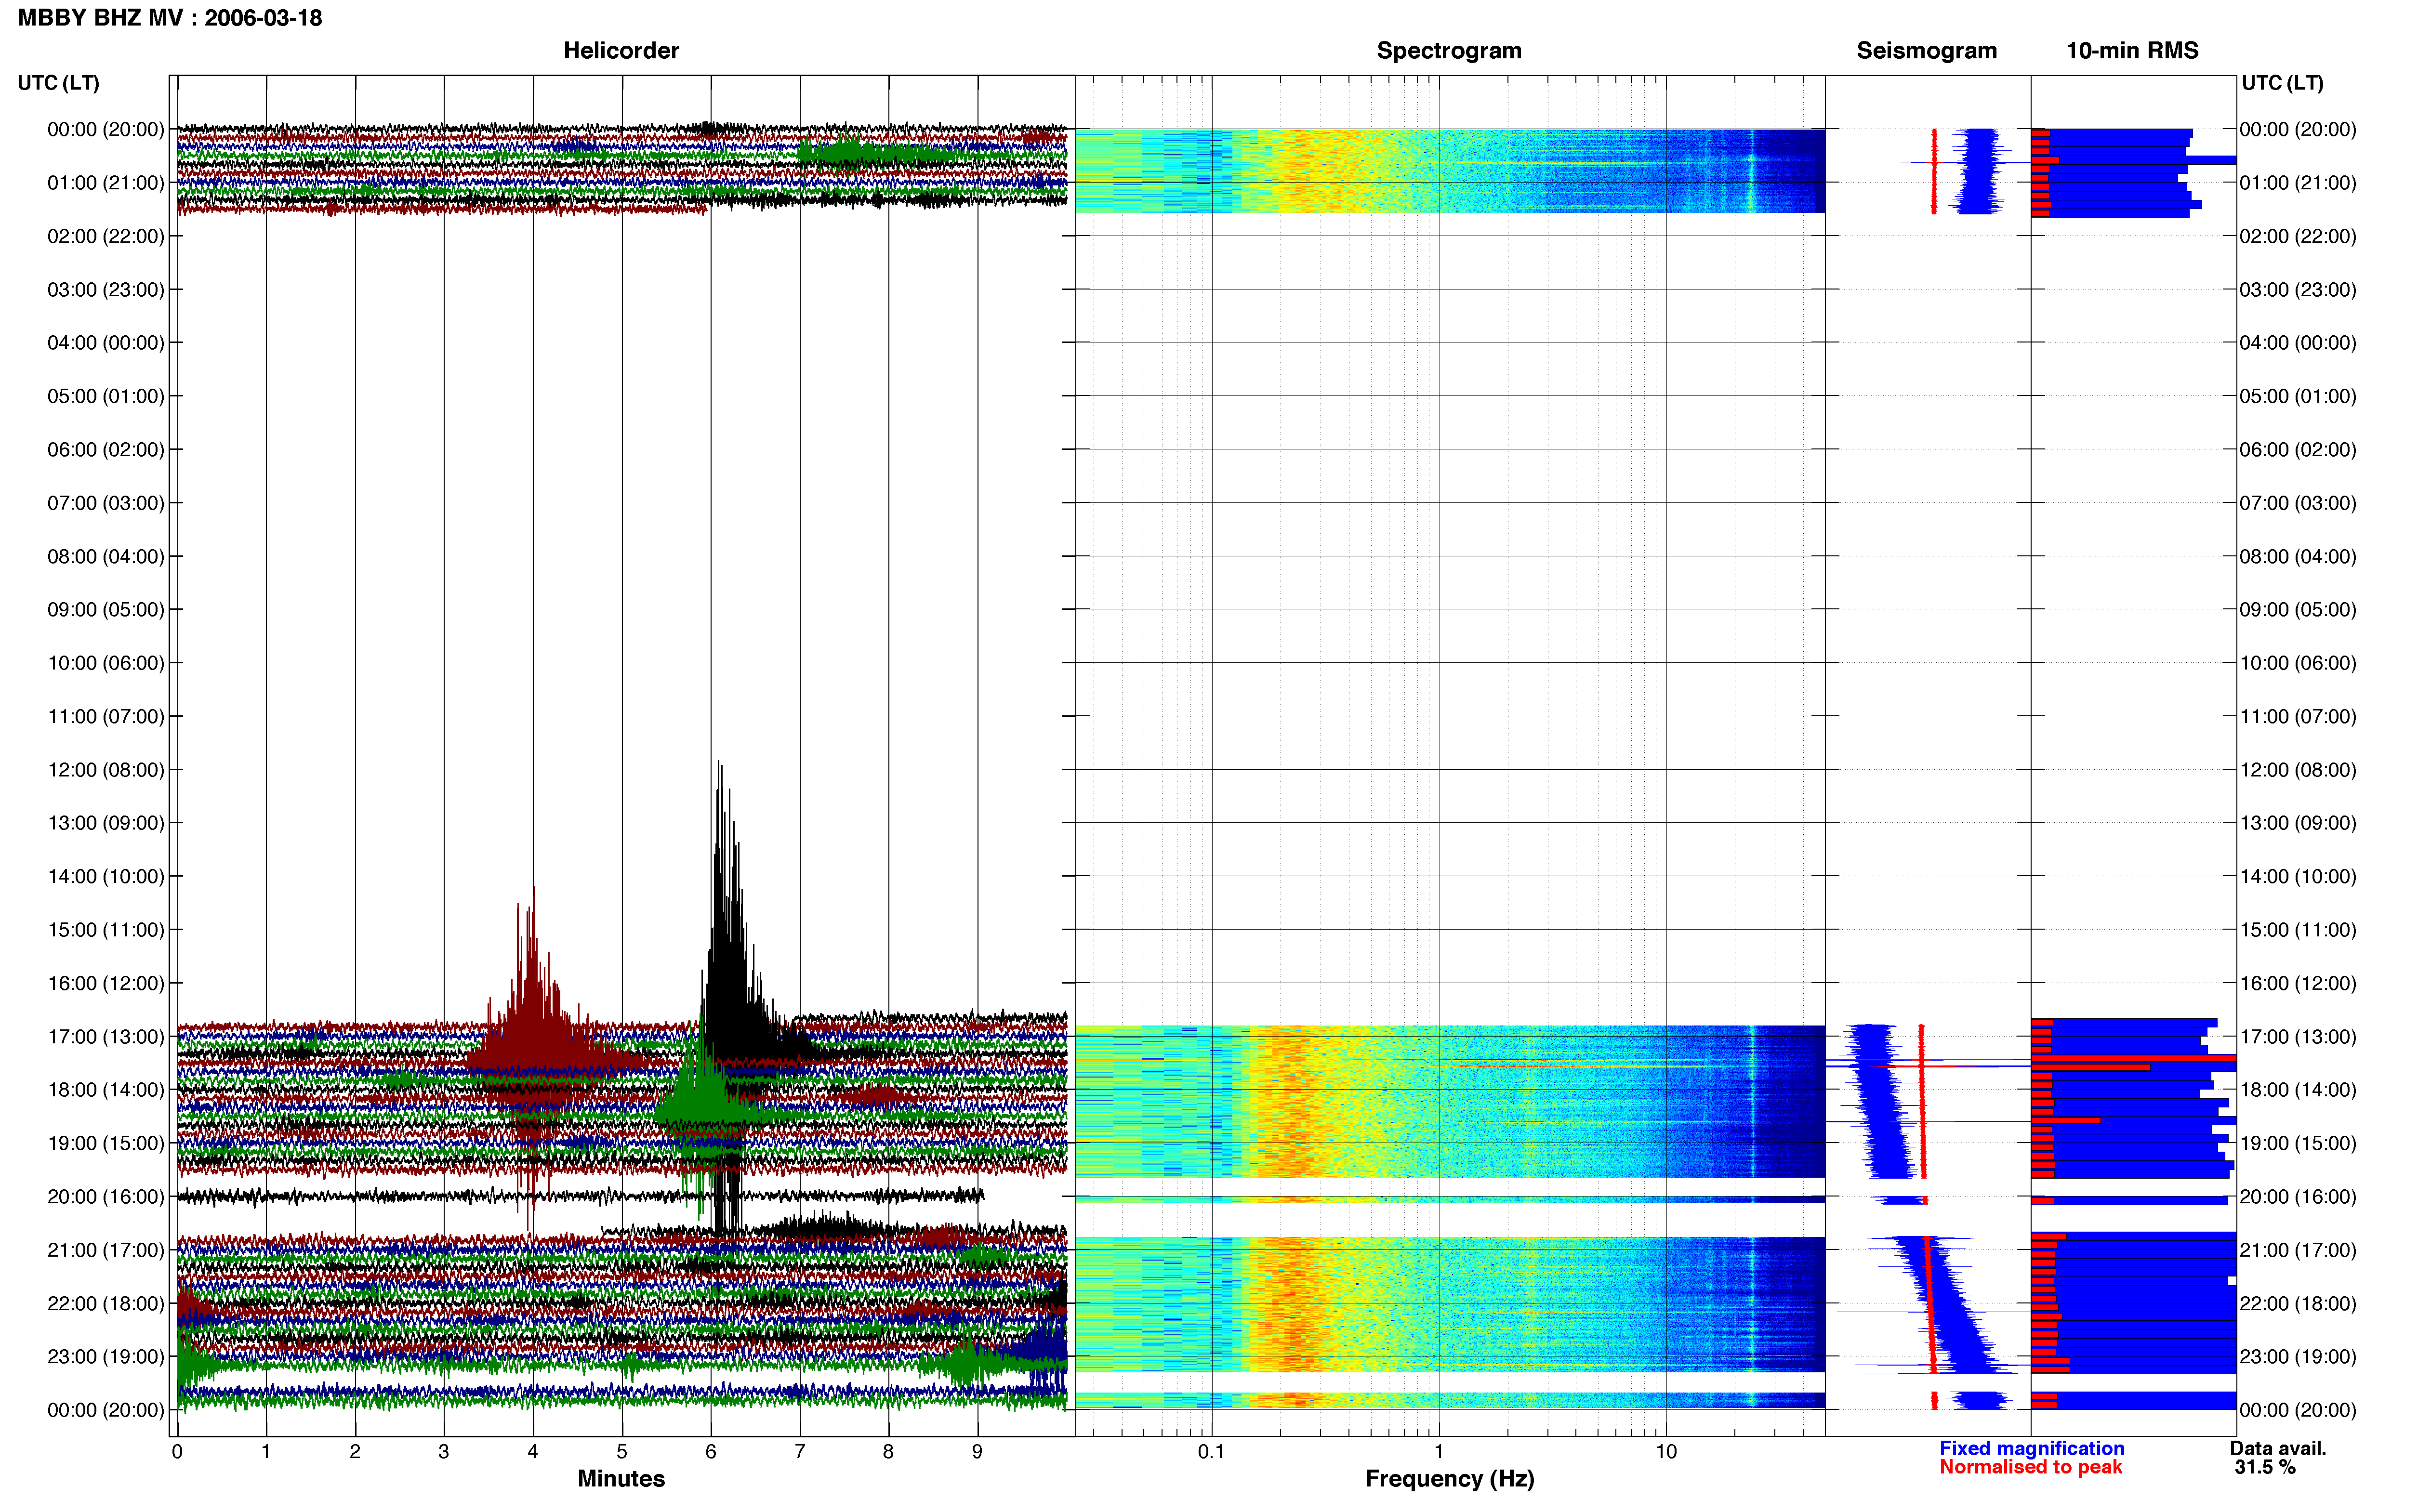
Task: Click '08:00 (04:00)' on the RMS panel time axis
Action: pos(2298,557)
